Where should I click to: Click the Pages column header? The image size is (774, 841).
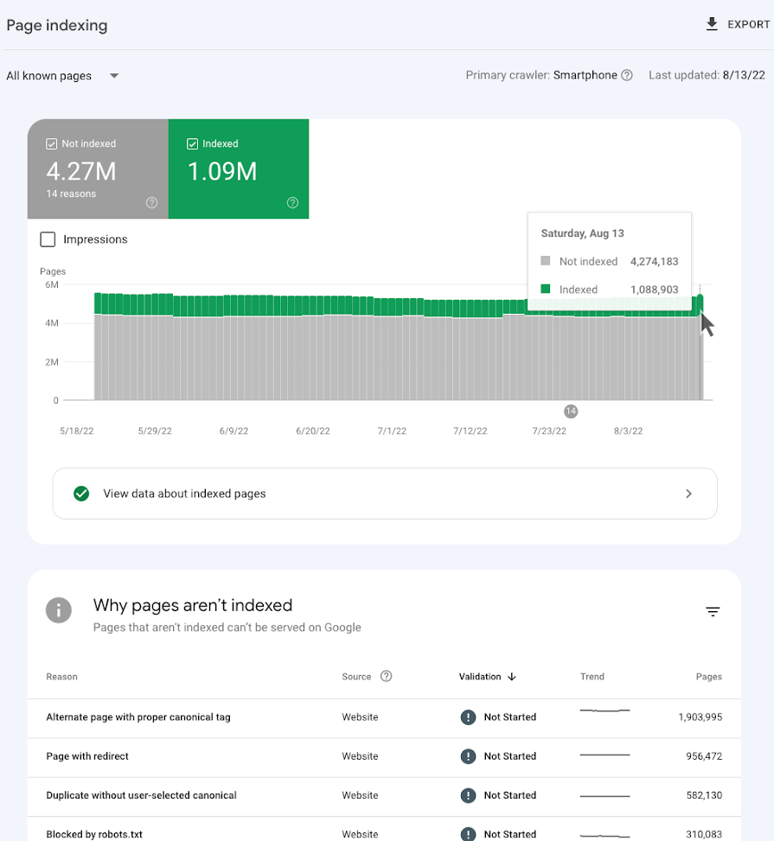[x=708, y=676]
